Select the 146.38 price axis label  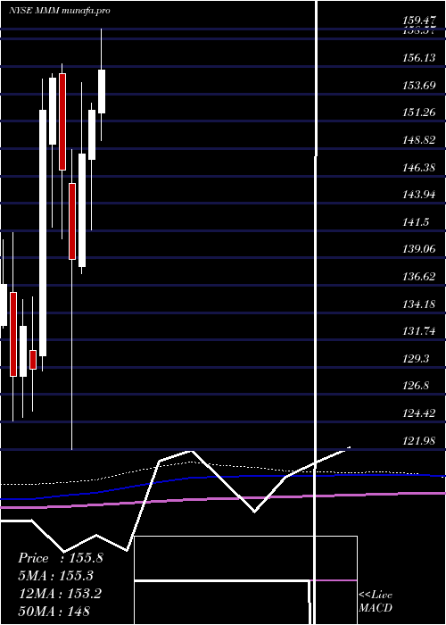(x=419, y=168)
